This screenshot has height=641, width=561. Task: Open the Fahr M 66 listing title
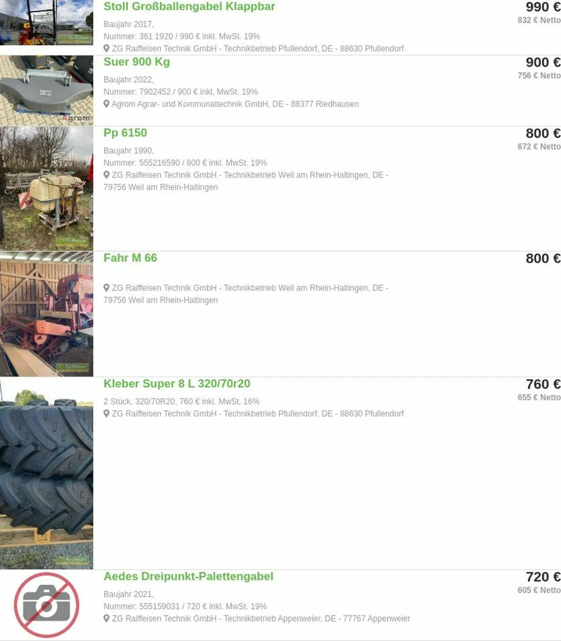pos(130,258)
